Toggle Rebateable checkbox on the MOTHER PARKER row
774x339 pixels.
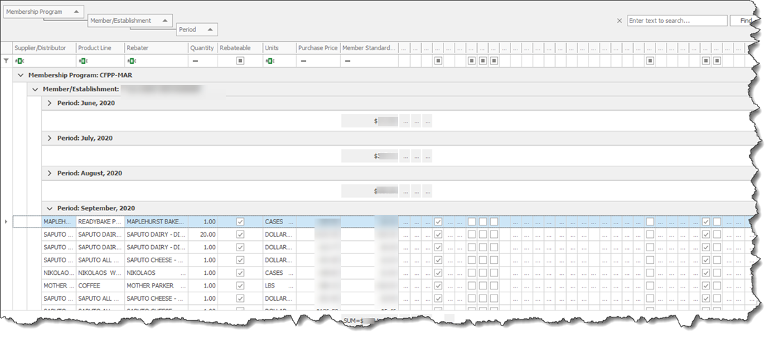pos(240,285)
